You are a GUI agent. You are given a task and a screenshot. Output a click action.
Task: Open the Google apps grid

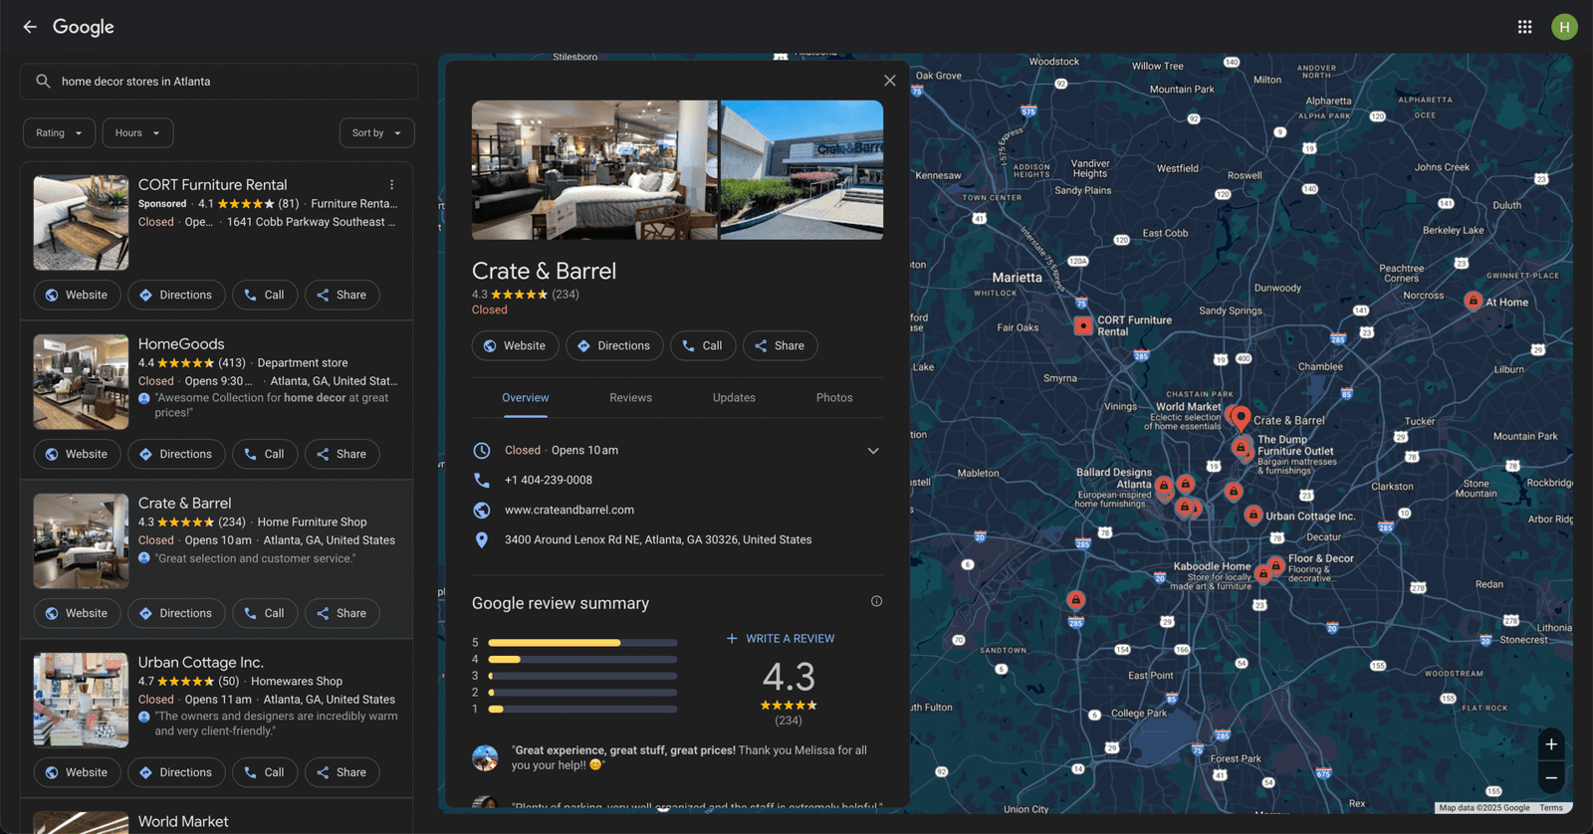[x=1524, y=27]
